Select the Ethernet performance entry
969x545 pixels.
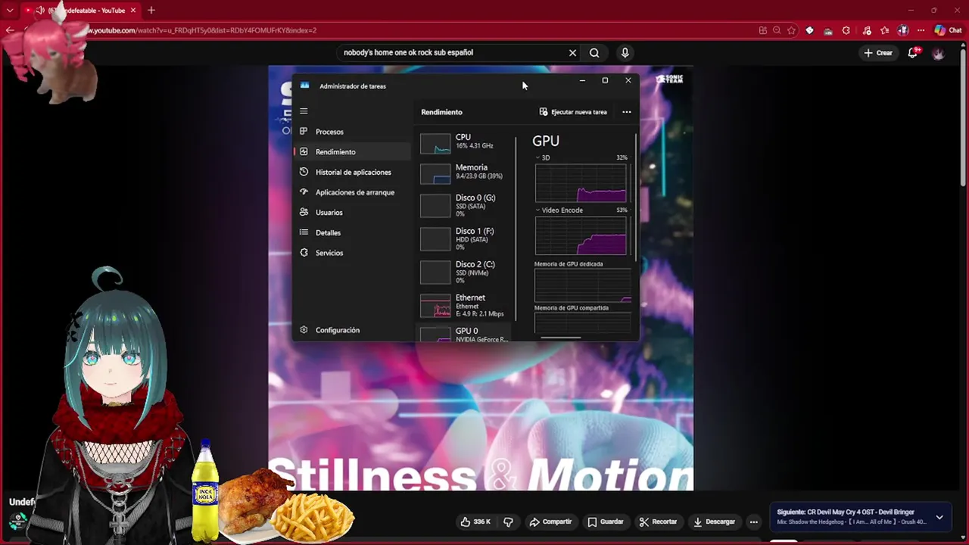coord(465,306)
